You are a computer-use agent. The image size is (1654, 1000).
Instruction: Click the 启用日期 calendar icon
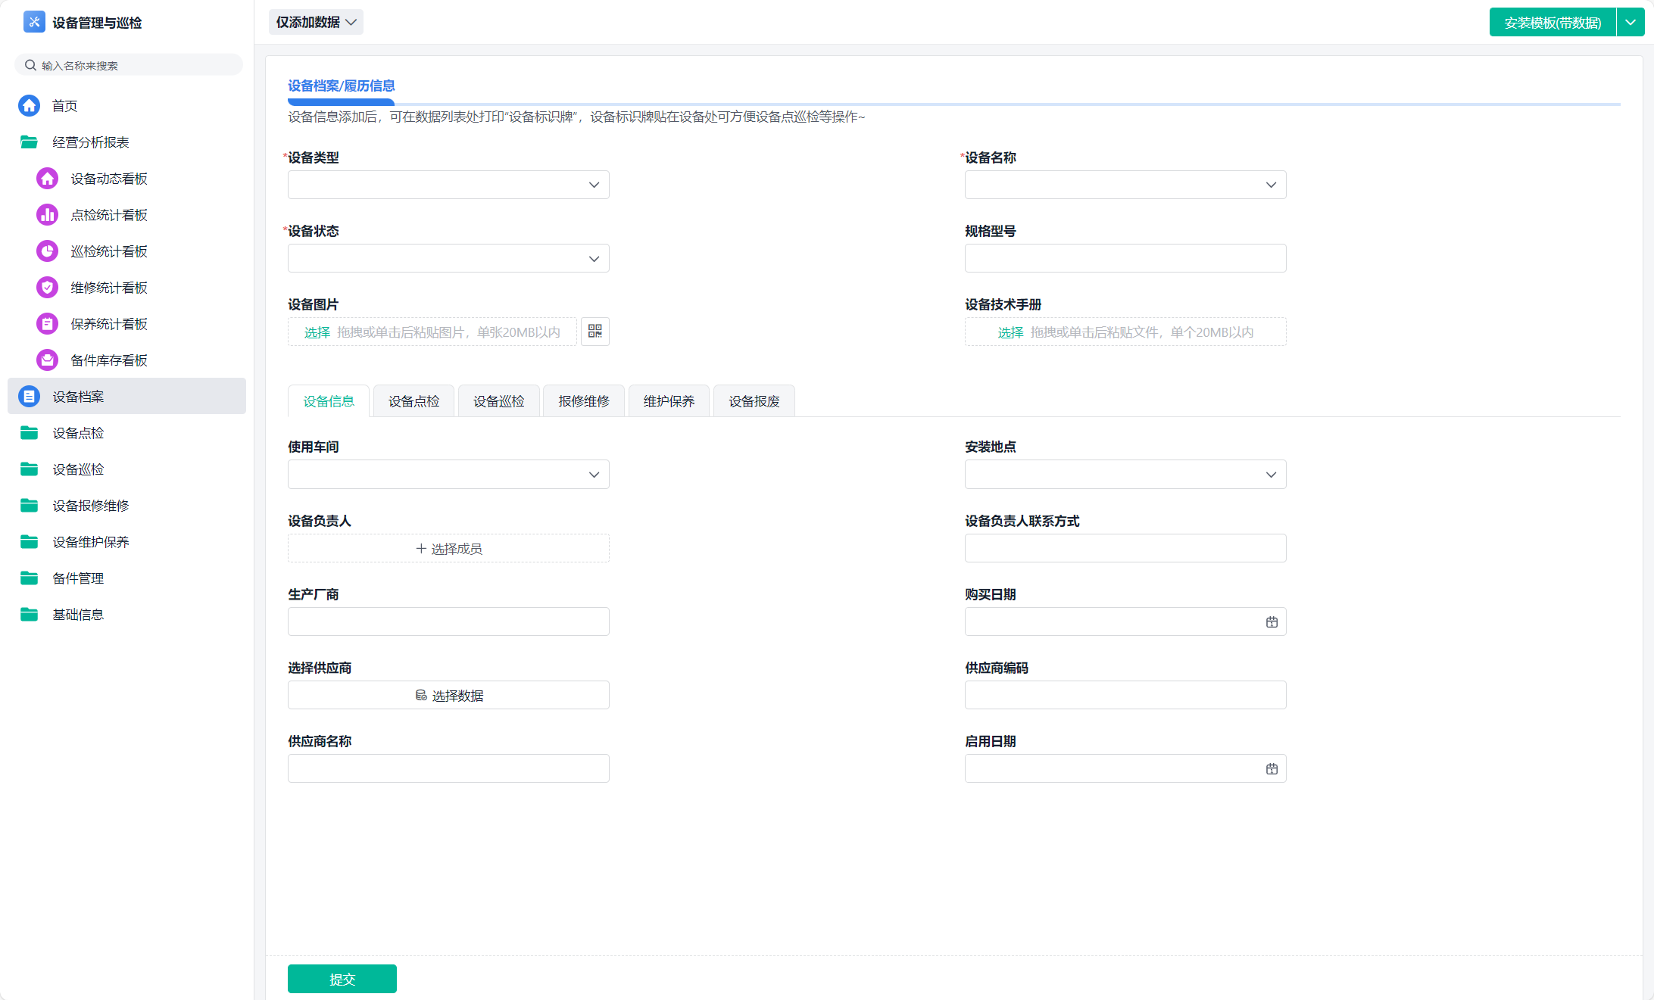[x=1272, y=768]
